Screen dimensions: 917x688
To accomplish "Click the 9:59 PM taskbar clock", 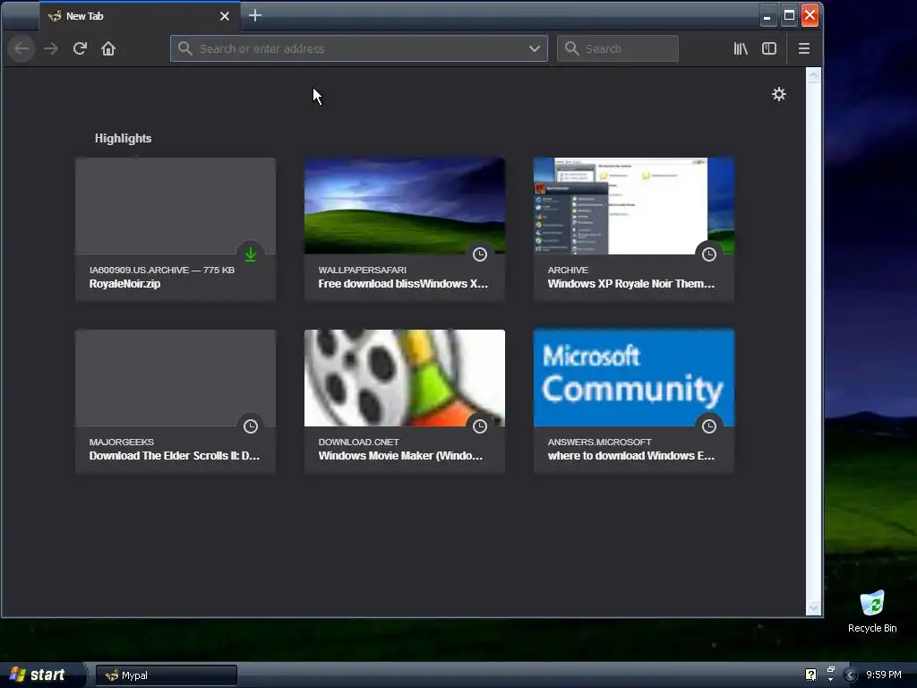I will click(884, 675).
